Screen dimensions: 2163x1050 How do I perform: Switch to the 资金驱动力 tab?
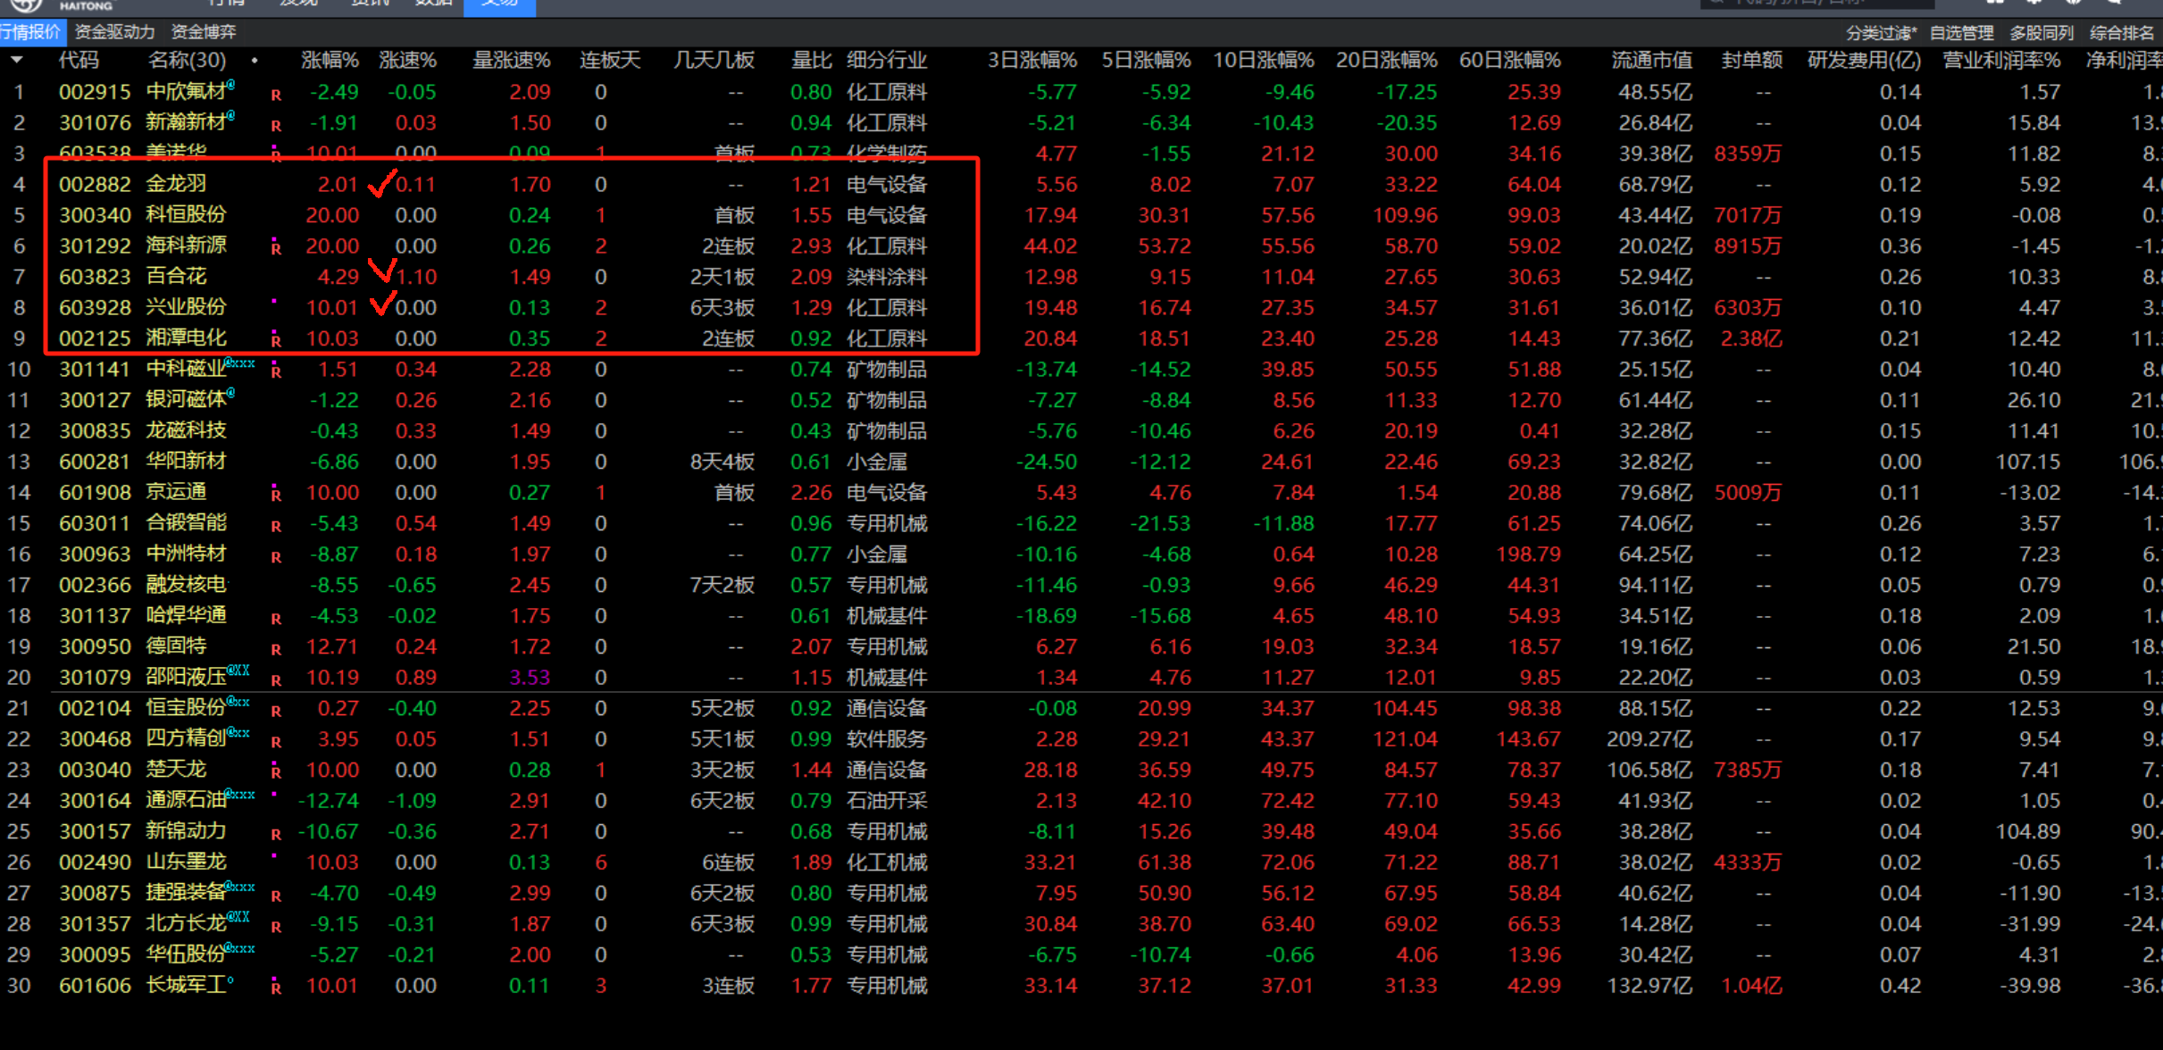(x=114, y=32)
